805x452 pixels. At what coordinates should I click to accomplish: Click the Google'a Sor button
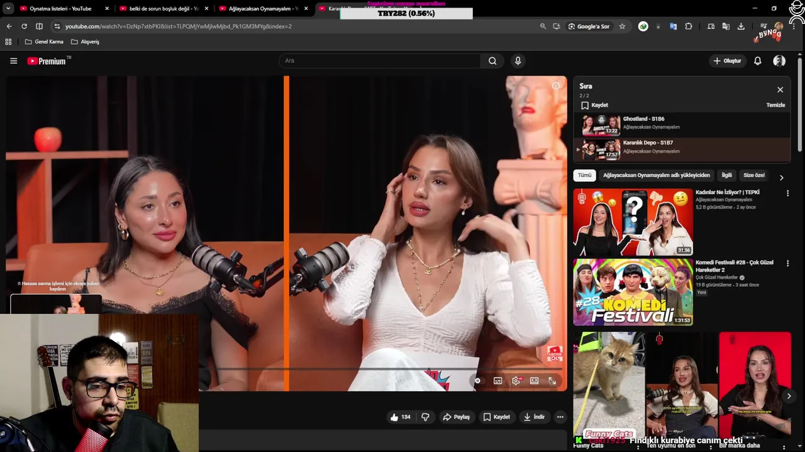point(589,26)
